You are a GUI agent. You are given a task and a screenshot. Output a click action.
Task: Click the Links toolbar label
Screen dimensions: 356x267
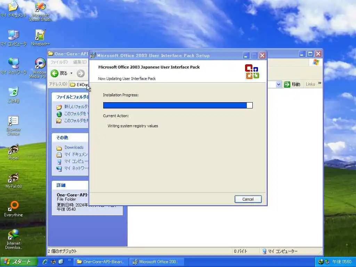pos(310,84)
